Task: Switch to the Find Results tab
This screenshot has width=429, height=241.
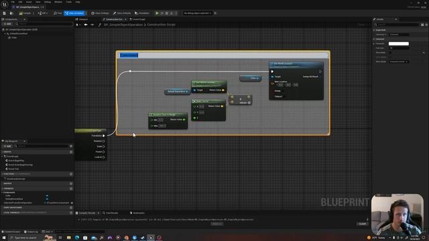Action: [x=110, y=213]
